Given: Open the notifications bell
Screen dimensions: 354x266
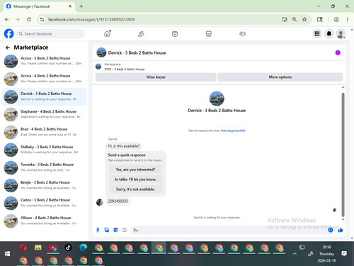Looking at the screenshot, I should point(329,34).
